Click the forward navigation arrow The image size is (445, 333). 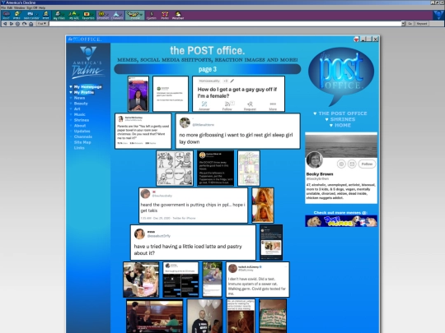click(x=12, y=24)
